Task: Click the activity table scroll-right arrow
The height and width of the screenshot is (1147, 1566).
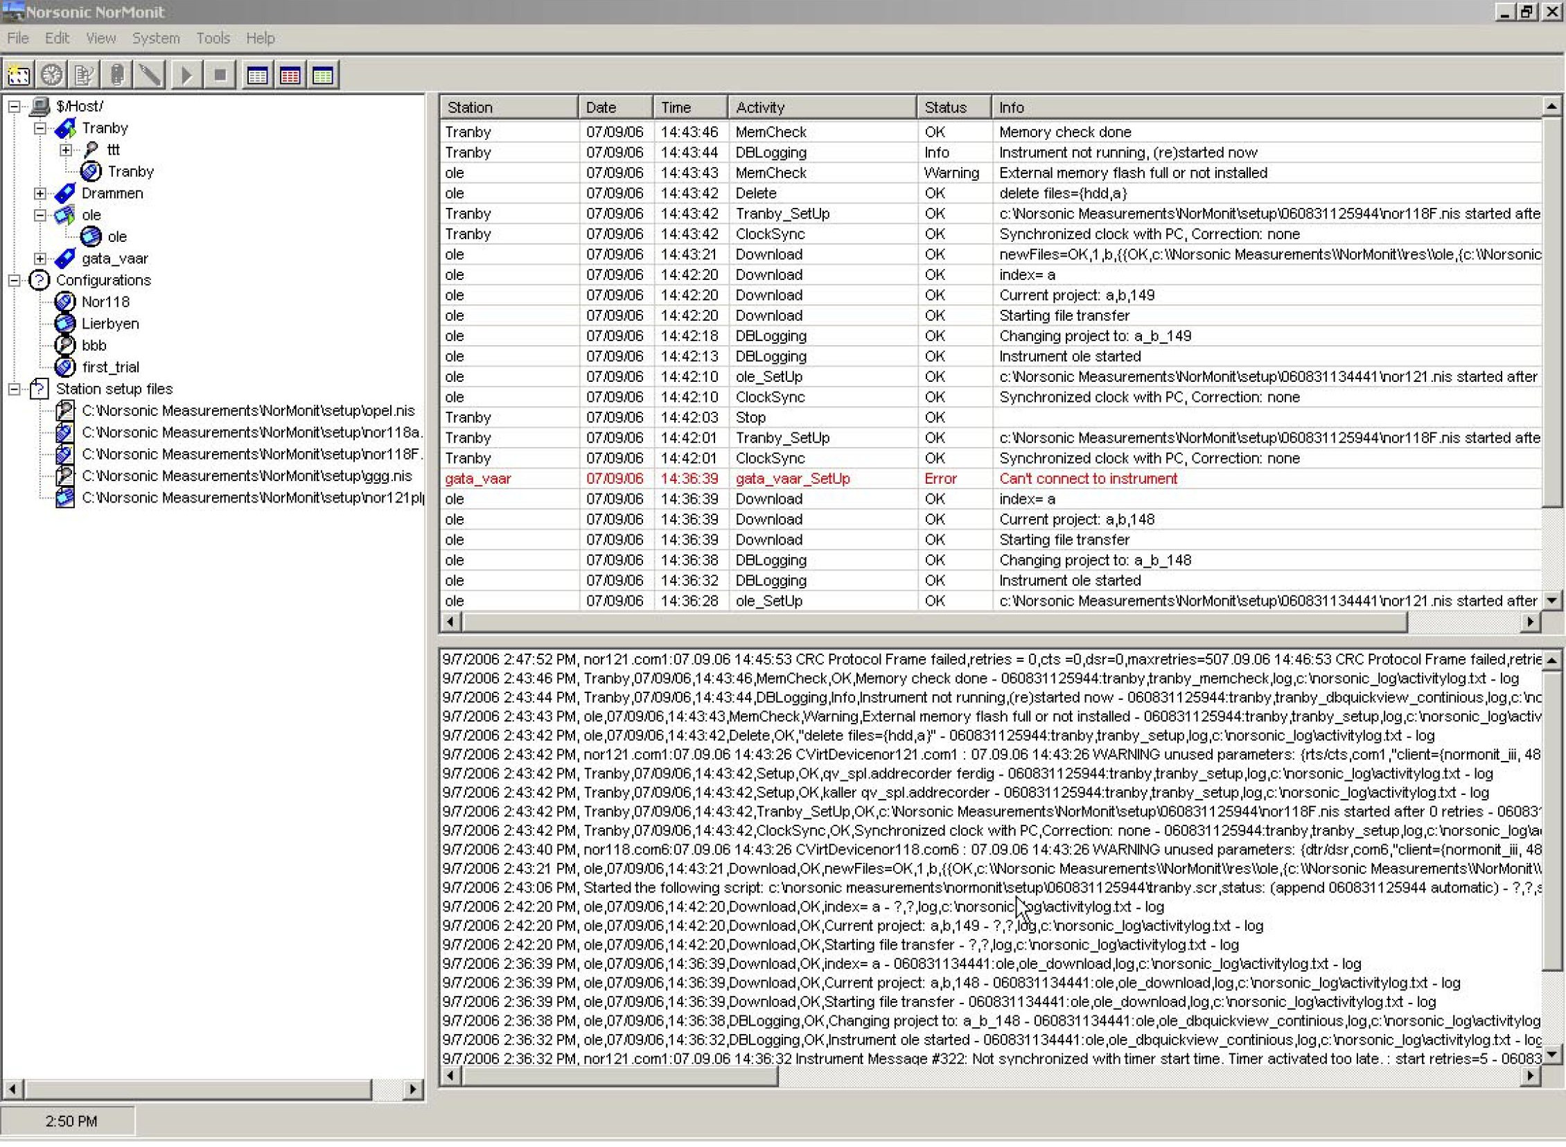Action: tap(1531, 622)
